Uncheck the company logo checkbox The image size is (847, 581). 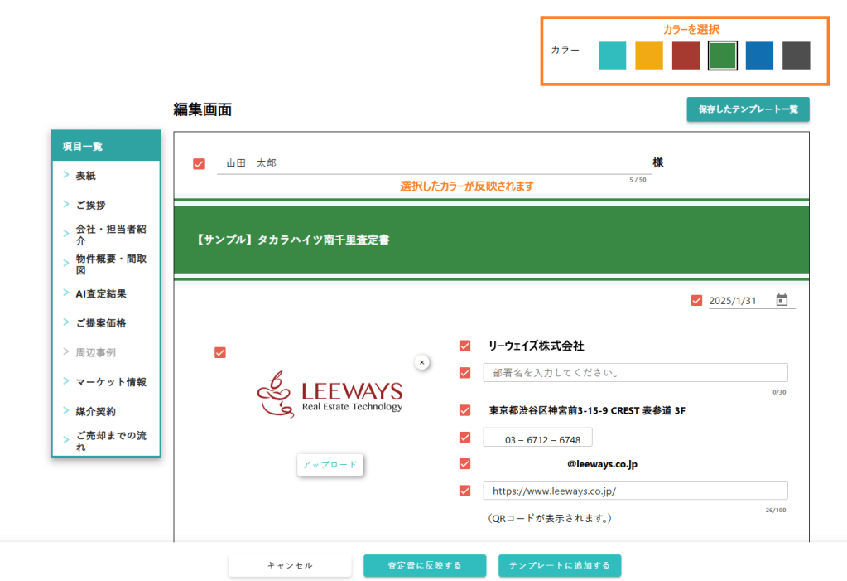coord(220,352)
